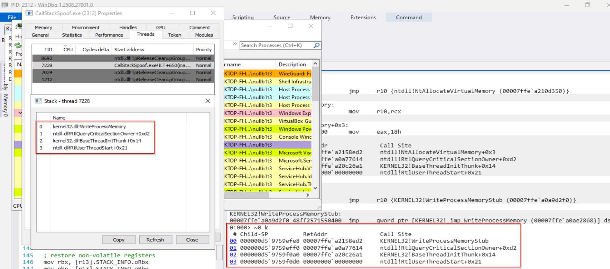The image size is (610, 269).
Task: Maximize the CallStackSpoof.exe Properties window
Action: (192, 13)
